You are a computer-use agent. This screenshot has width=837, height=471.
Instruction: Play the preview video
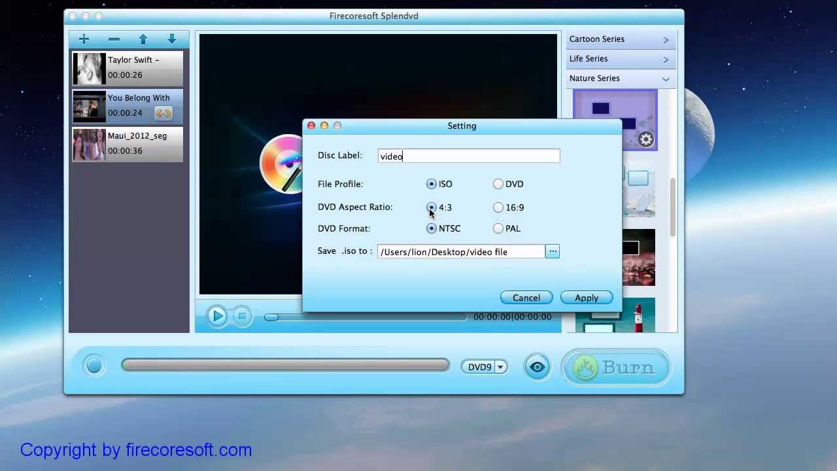[x=217, y=317]
